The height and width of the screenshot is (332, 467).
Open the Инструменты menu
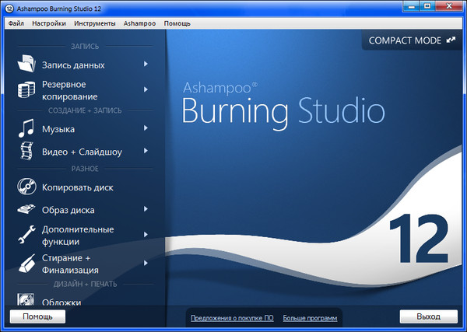[96, 23]
